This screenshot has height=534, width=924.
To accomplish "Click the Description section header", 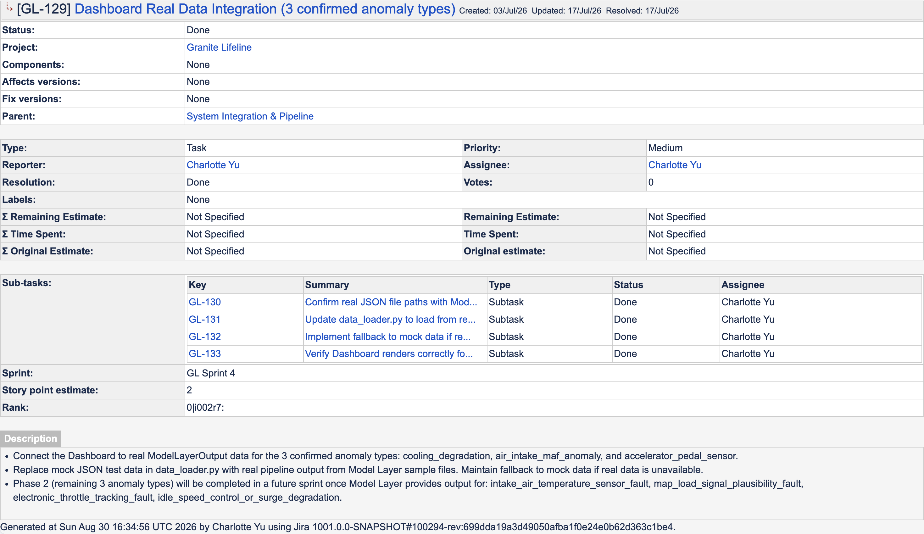I will [31, 439].
